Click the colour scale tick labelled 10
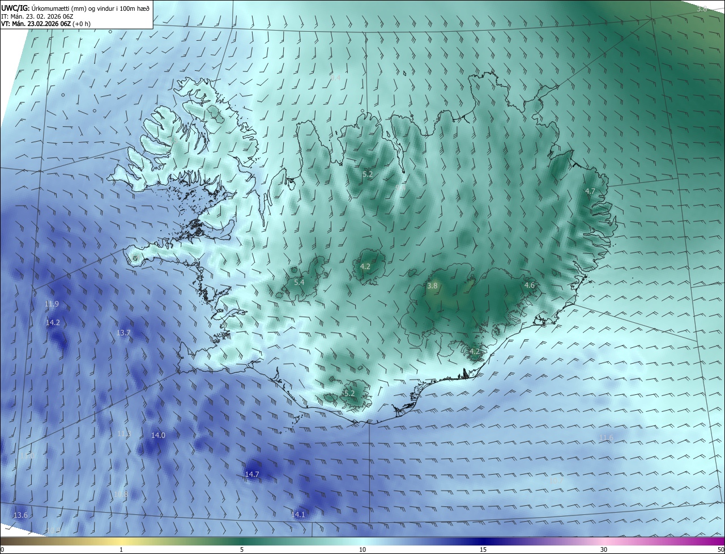Image resolution: width=725 pixels, height=554 pixels. (x=362, y=549)
